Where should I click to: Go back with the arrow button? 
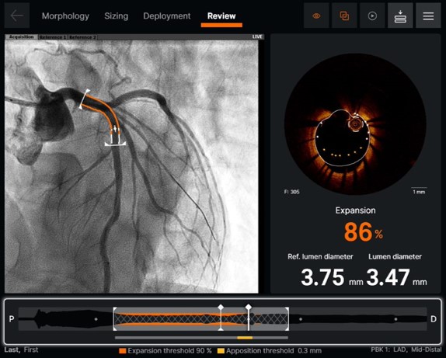point(17,16)
